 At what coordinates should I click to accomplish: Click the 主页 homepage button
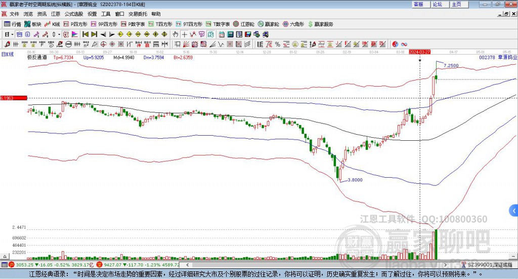tap(459, 4)
